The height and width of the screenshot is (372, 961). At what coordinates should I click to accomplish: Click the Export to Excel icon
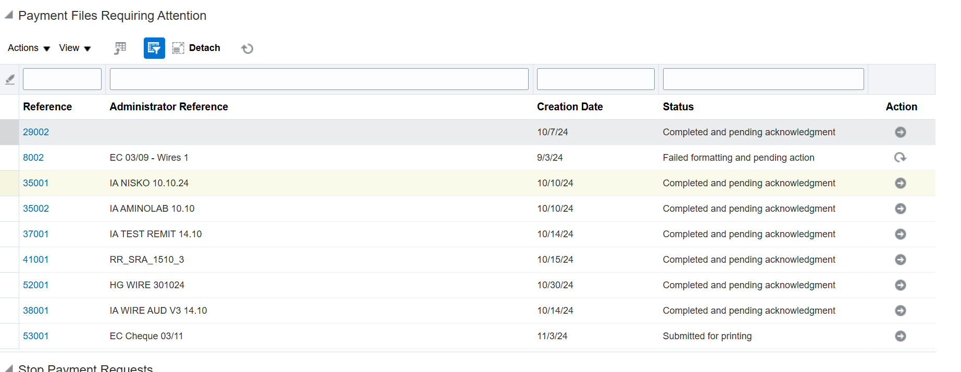click(x=120, y=48)
